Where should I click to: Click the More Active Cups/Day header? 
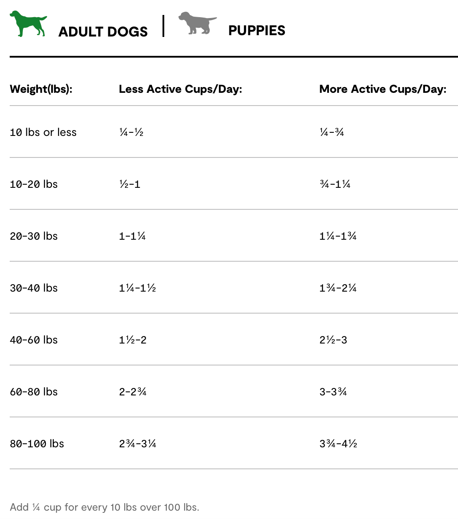tap(382, 89)
